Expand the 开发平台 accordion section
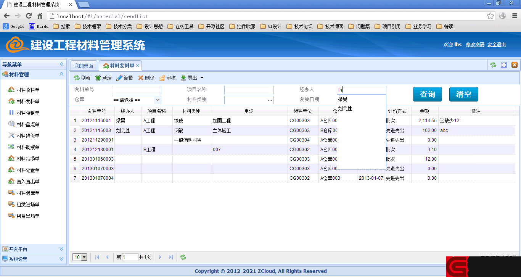Viewport: 521px width, 277px height. click(x=61, y=249)
